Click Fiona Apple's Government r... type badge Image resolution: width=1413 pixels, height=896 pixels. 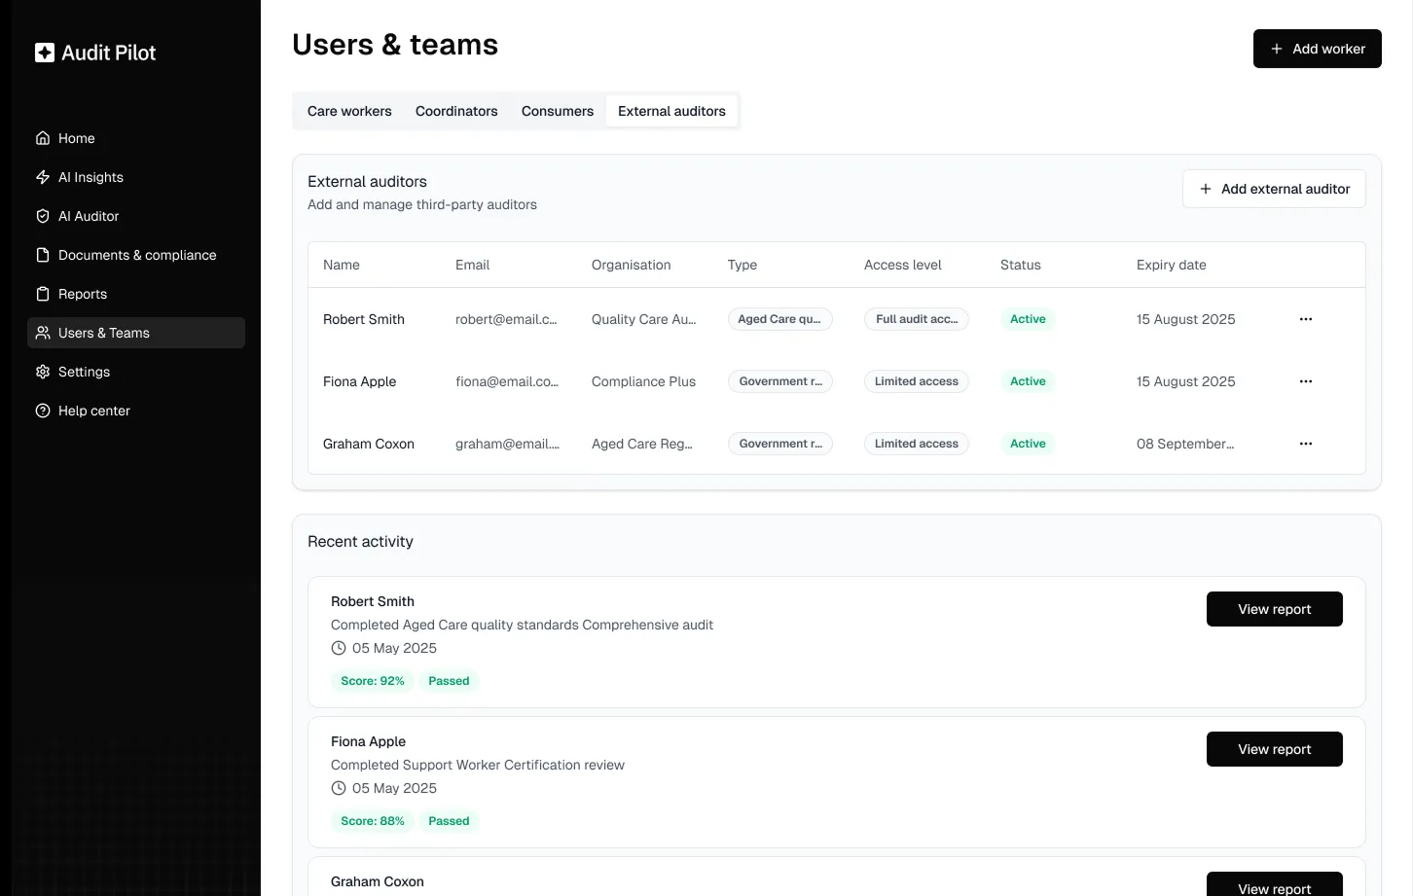pos(780,381)
